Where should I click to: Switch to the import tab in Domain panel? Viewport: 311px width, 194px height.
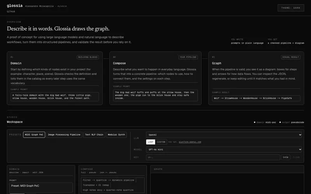[26, 172]
